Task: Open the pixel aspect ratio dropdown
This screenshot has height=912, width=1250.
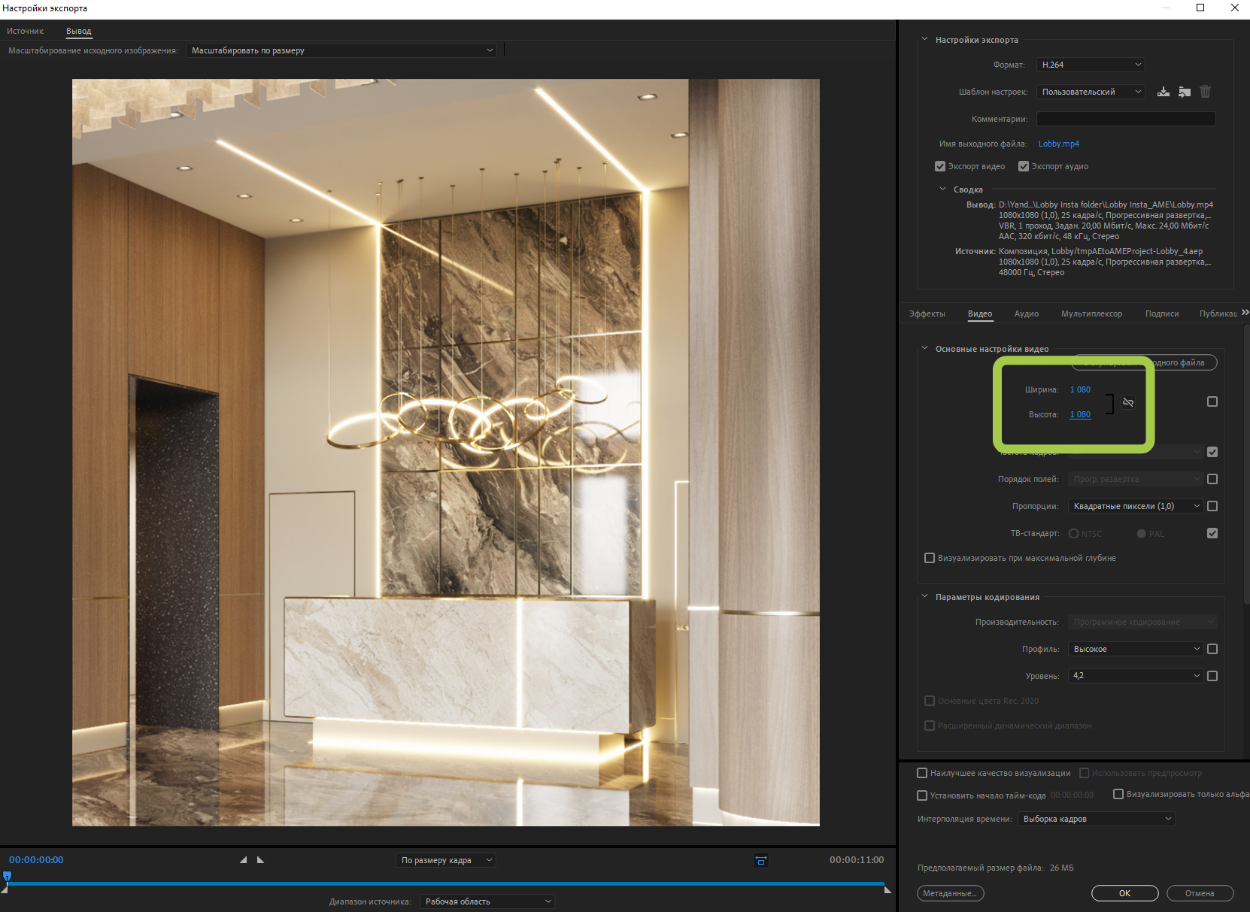Action: pos(1136,506)
